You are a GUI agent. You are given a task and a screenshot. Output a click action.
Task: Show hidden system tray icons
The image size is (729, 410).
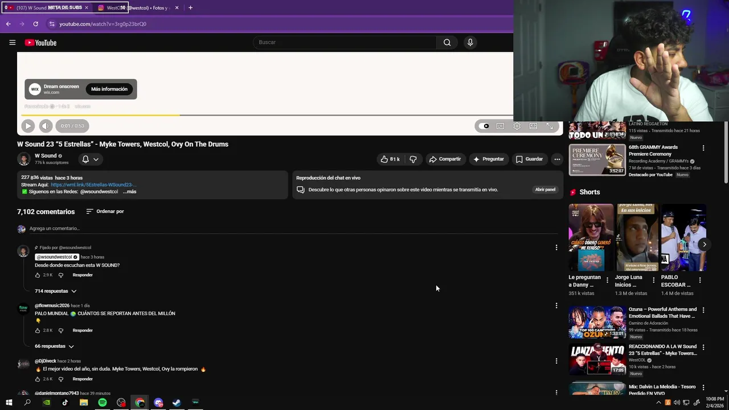tap(659, 403)
